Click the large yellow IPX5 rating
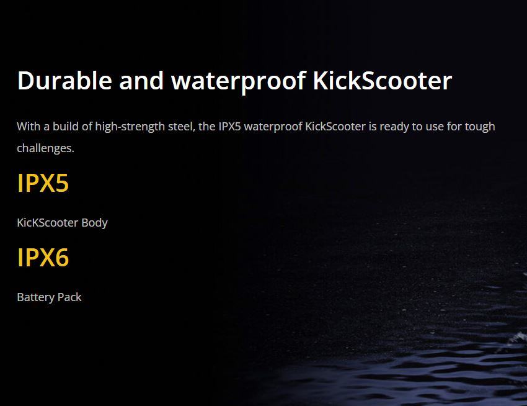 [x=43, y=183]
